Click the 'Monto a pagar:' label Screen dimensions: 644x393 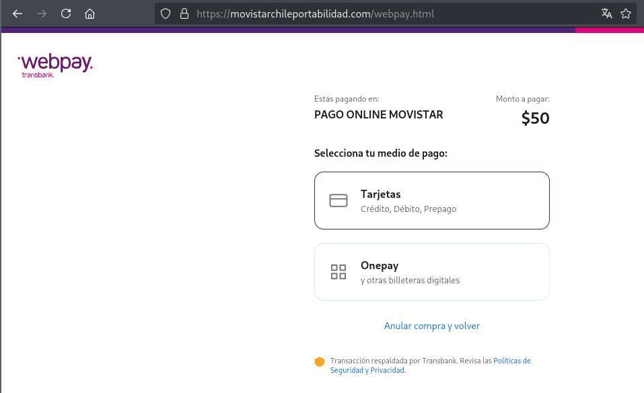click(522, 99)
